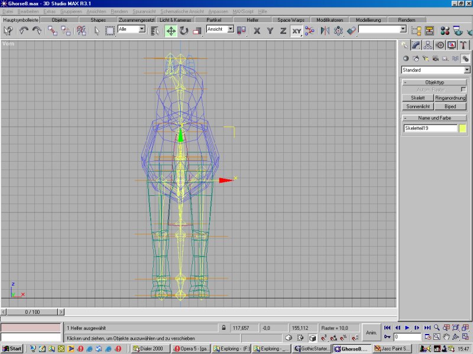
Task: Choose the Geometry sphere category icon
Action: (406, 58)
